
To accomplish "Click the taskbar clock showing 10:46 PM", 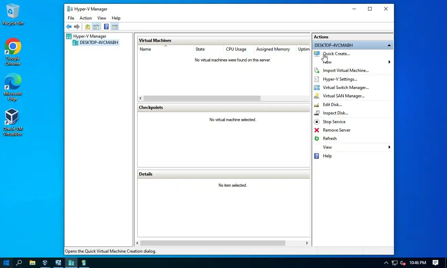I will (x=418, y=263).
